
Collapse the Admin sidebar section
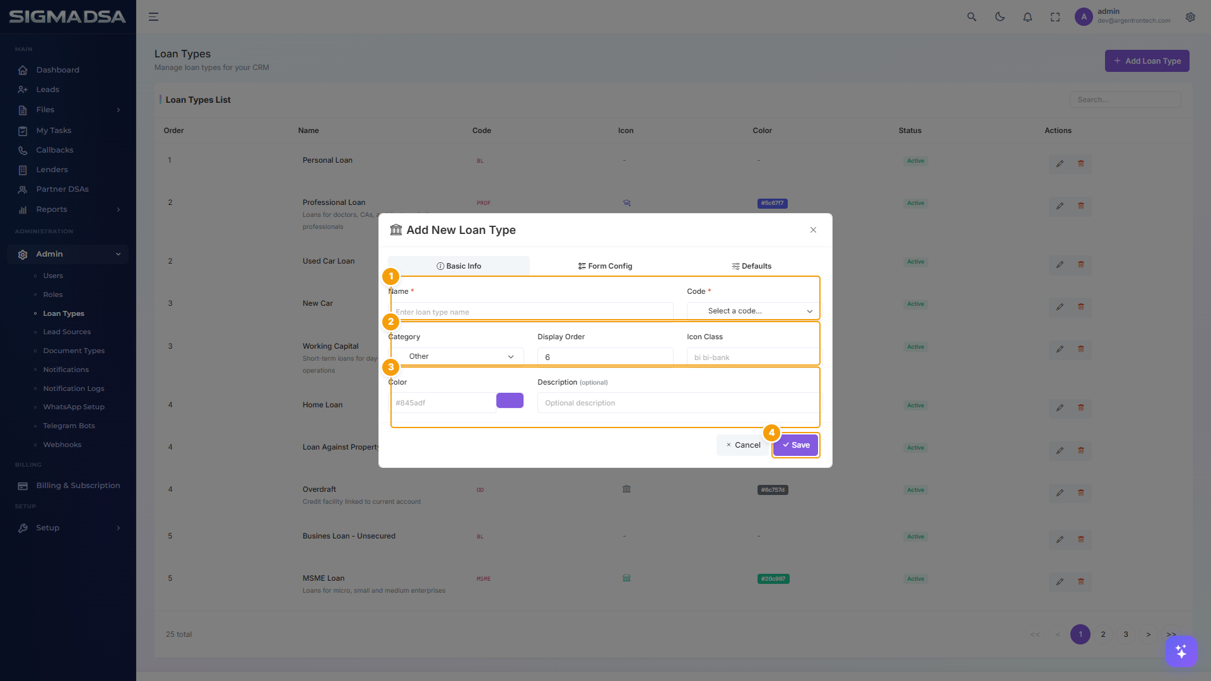pos(68,254)
